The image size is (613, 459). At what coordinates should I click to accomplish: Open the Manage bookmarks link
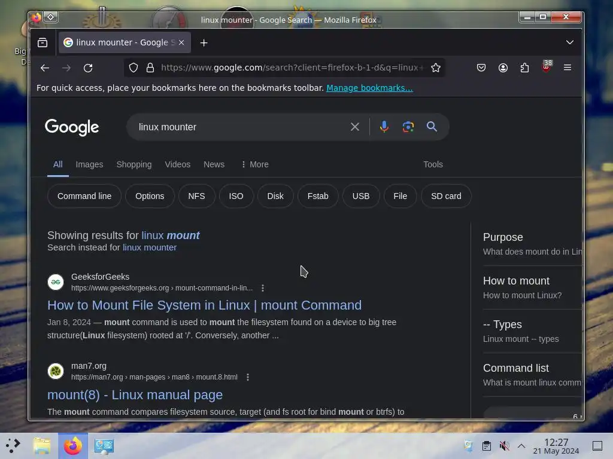(x=369, y=88)
